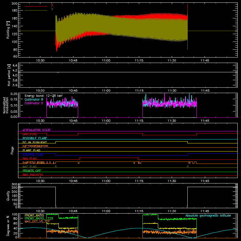This screenshot has height=241, width=241.
Task: Click the 'Degrees or %' axis title
Action: click(8, 226)
